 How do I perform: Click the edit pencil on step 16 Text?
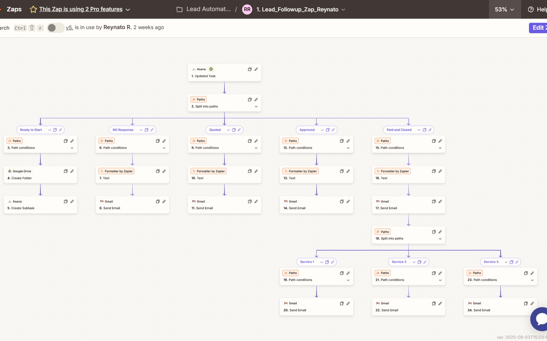(x=440, y=171)
